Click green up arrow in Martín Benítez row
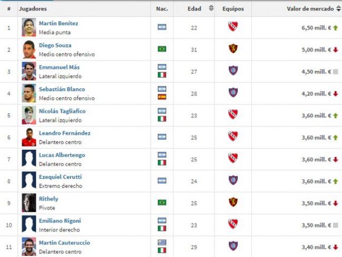The height and width of the screenshot is (257, 342). click(x=335, y=27)
